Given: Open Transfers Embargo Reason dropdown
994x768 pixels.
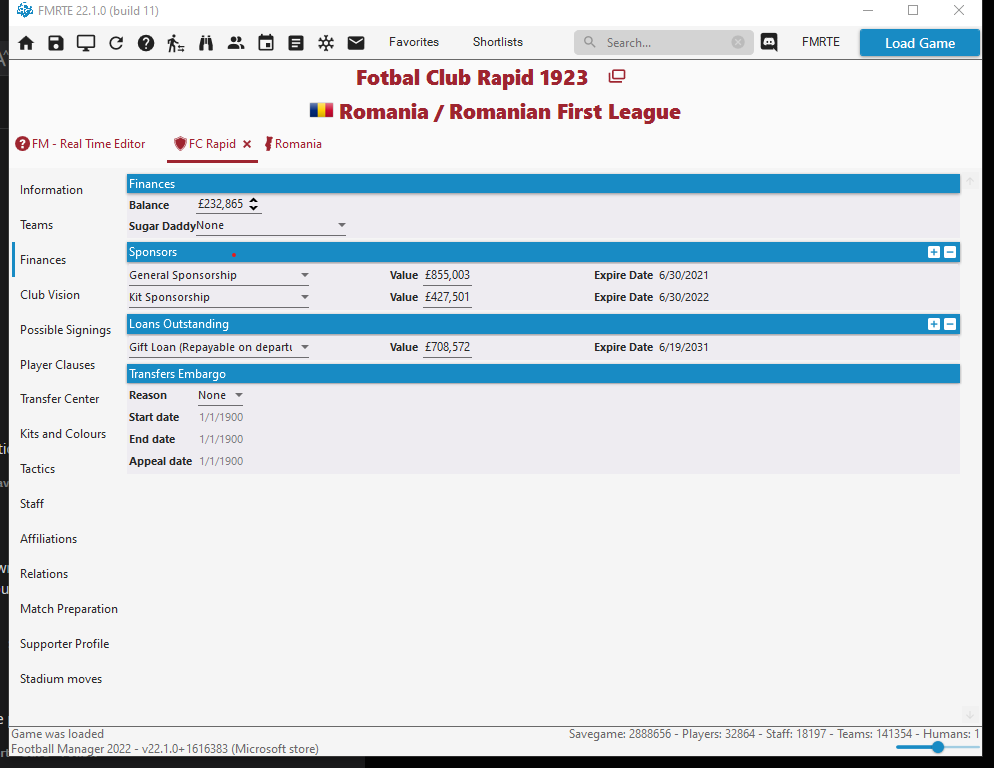Looking at the screenshot, I should click(220, 396).
